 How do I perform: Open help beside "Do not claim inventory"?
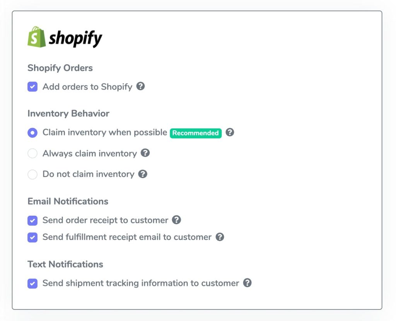[143, 174]
